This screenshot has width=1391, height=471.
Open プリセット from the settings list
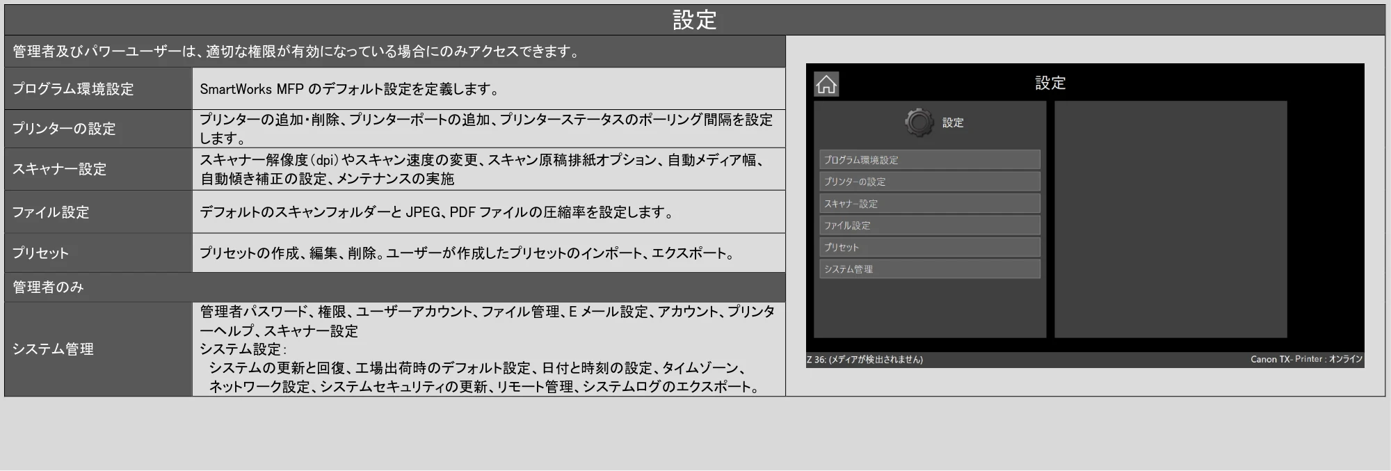point(930,247)
